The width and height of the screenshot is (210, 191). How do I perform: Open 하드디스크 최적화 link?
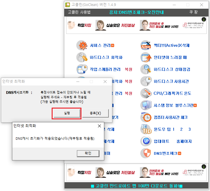click(x=106, y=58)
